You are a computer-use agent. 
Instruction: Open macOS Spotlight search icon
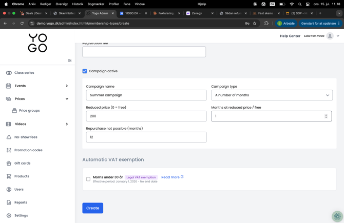(300, 4)
